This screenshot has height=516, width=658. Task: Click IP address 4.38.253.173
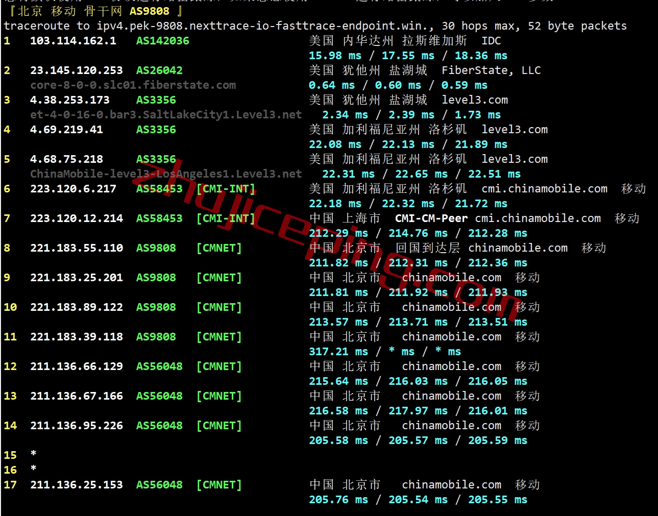[70, 100]
